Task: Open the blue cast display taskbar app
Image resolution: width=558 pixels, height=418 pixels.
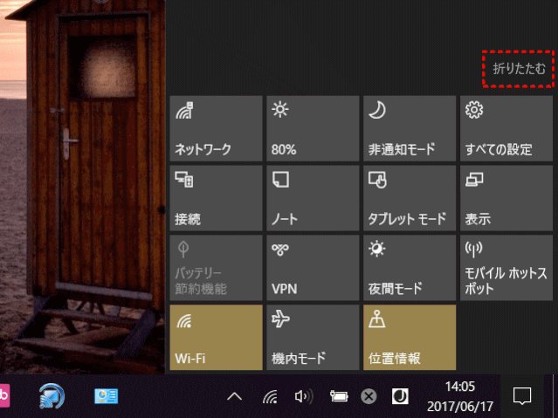Action: coord(52,396)
